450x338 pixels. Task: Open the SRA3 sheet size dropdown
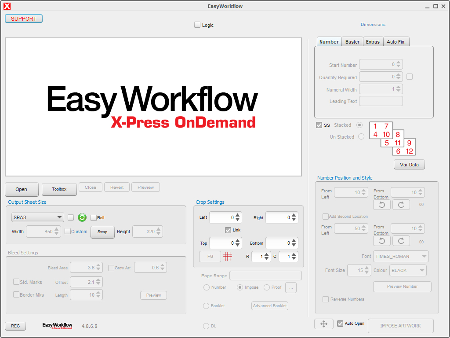(x=38, y=217)
